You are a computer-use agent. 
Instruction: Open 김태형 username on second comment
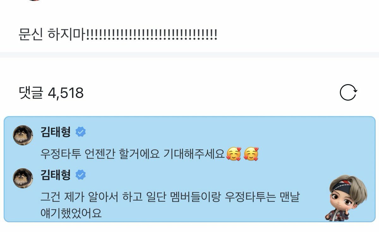click(56, 175)
